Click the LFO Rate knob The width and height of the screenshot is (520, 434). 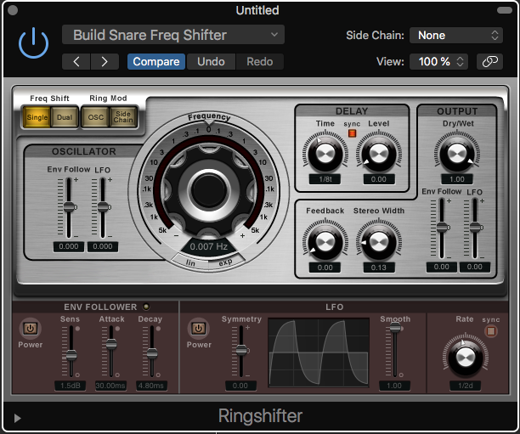point(466,358)
